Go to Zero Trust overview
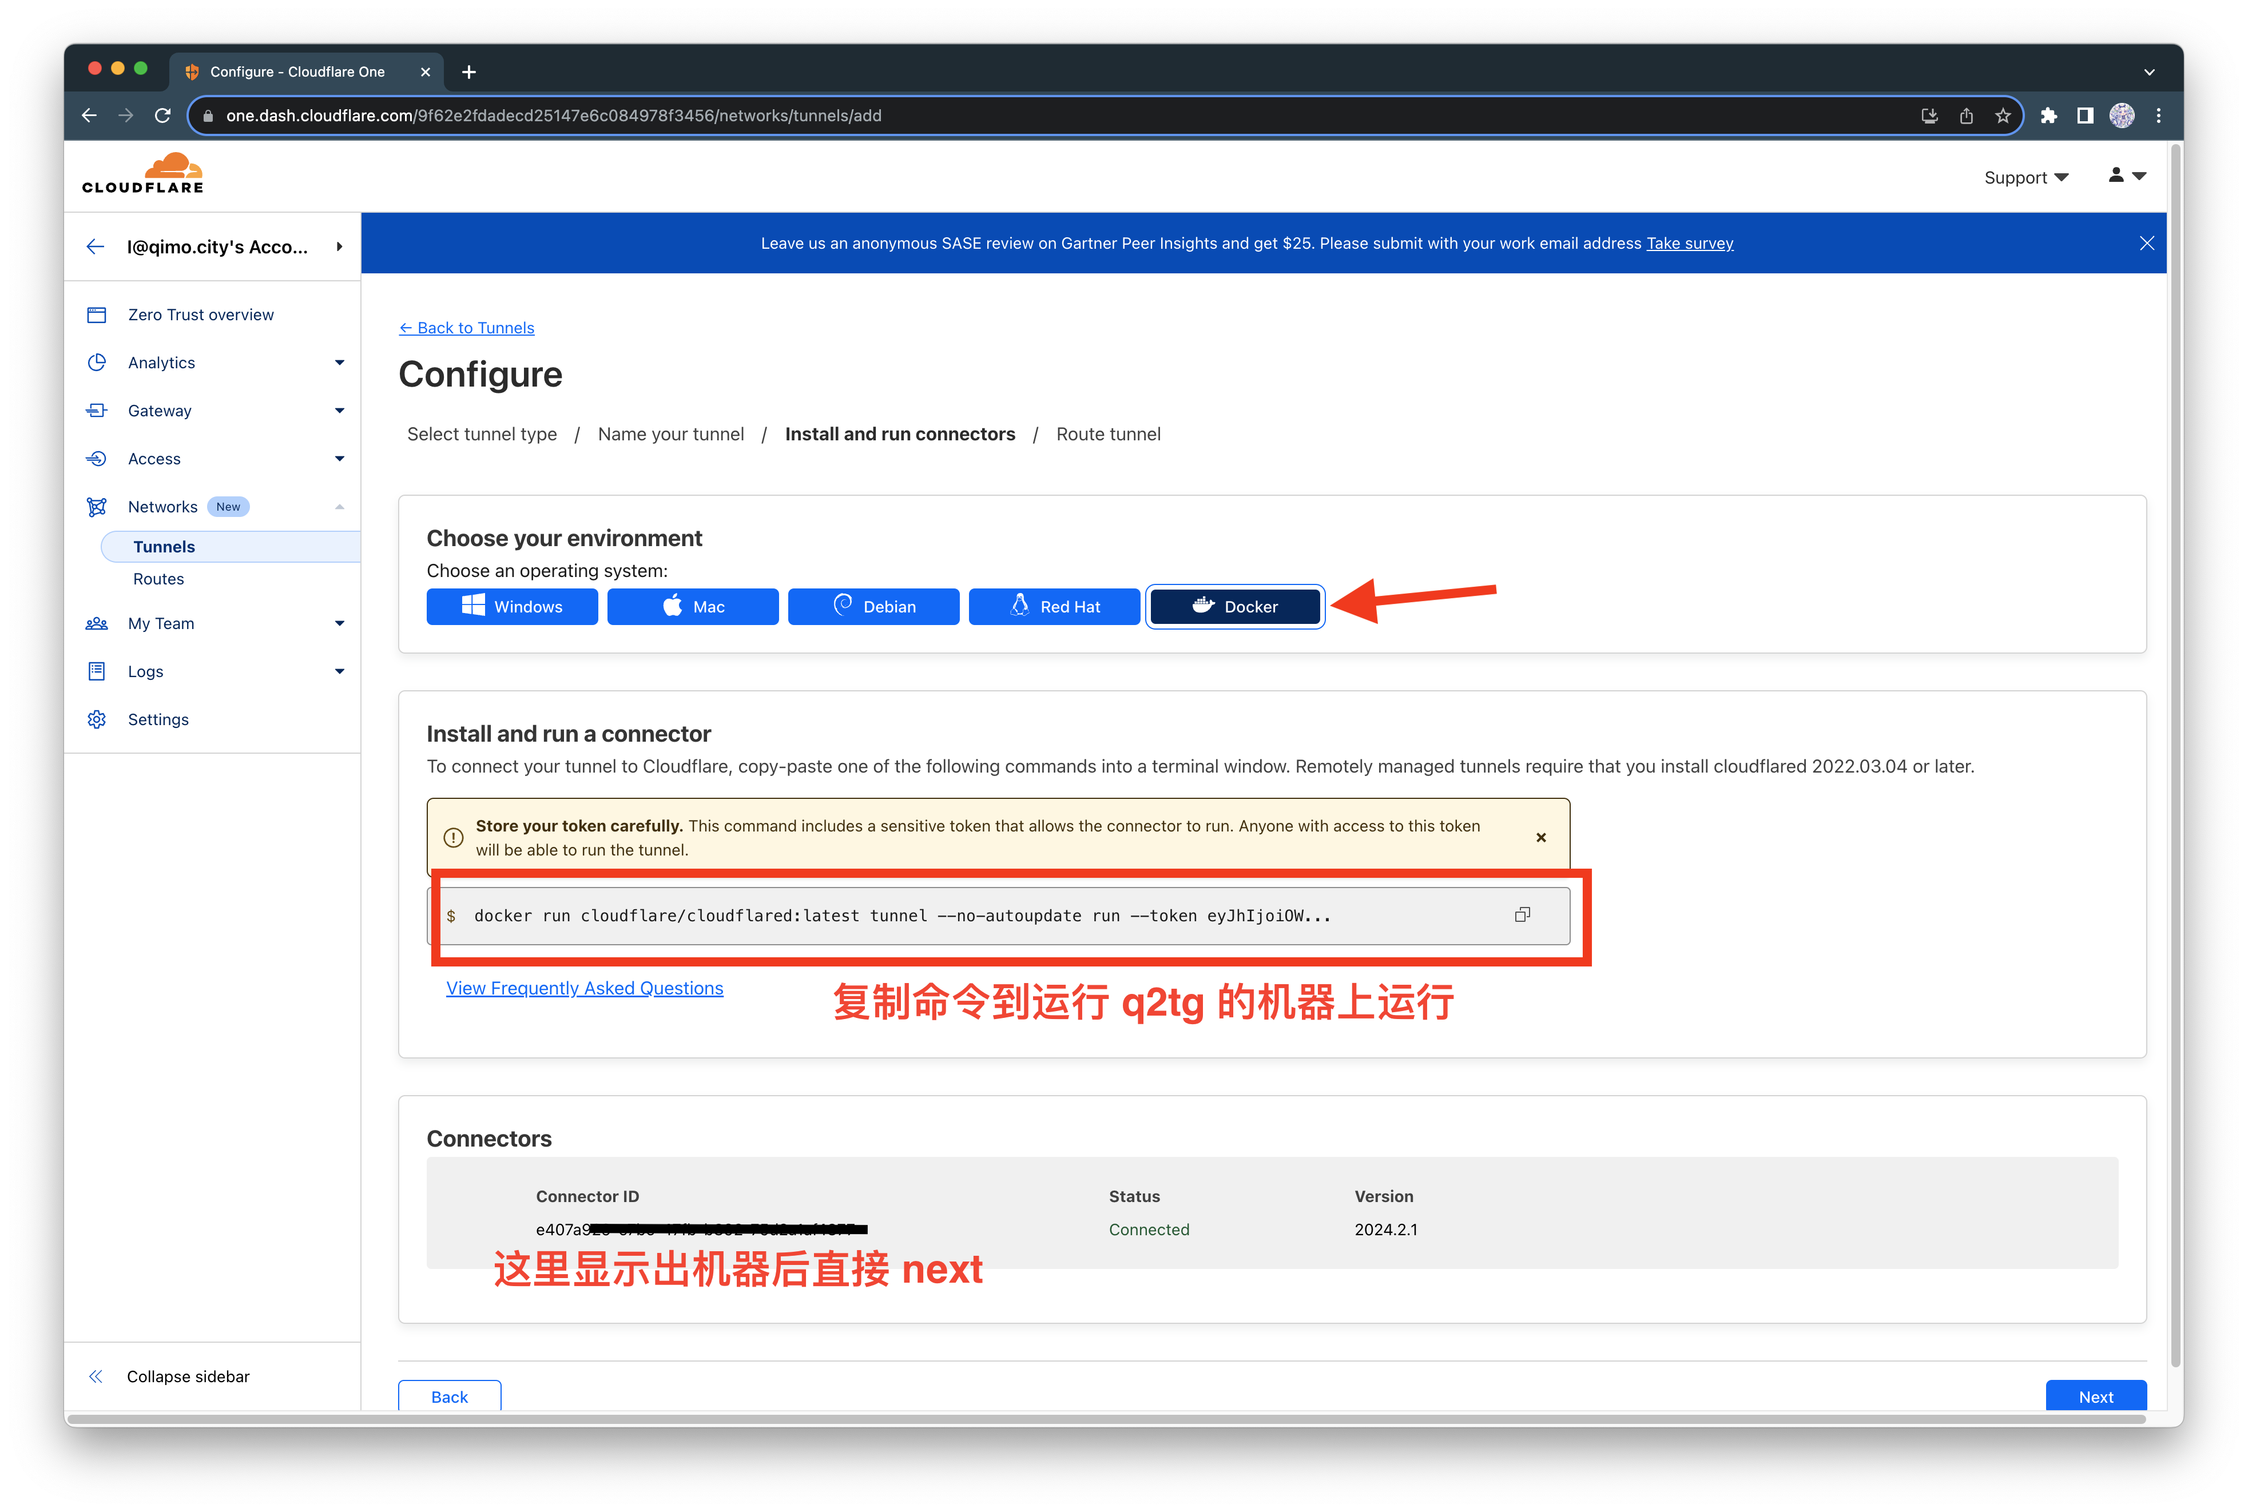The image size is (2248, 1512). pyautogui.click(x=201, y=315)
